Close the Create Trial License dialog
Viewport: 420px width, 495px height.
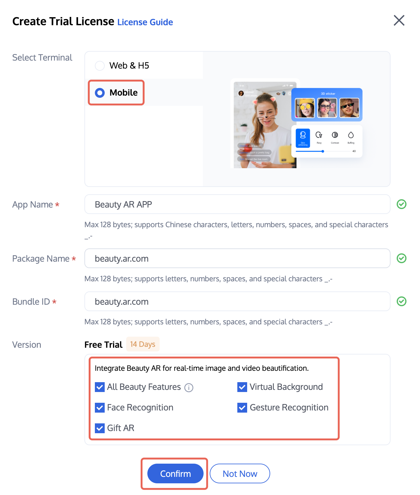tap(399, 21)
